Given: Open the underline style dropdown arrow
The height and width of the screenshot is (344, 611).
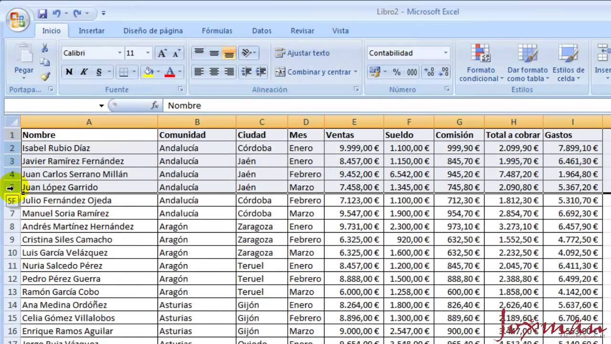Looking at the screenshot, I should tap(109, 72).
